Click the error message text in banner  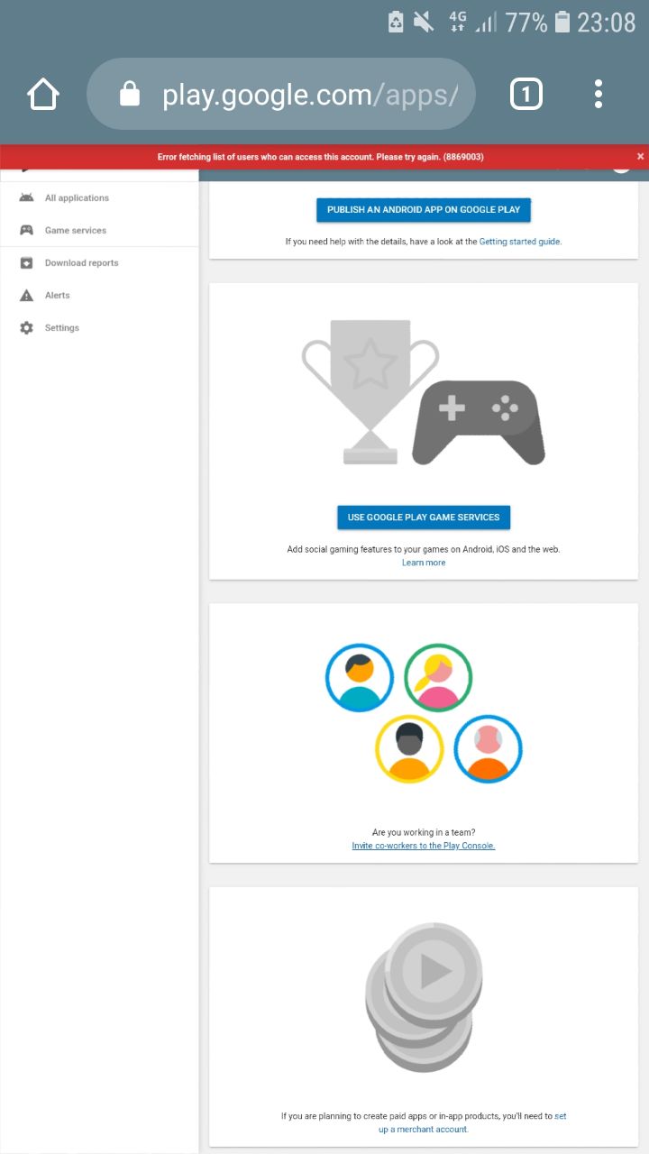click(321, 157)
